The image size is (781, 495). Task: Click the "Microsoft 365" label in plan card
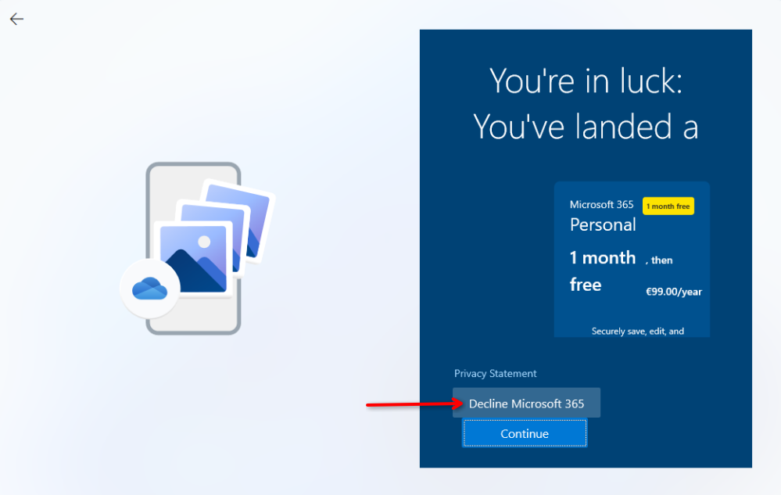(601, 205)
